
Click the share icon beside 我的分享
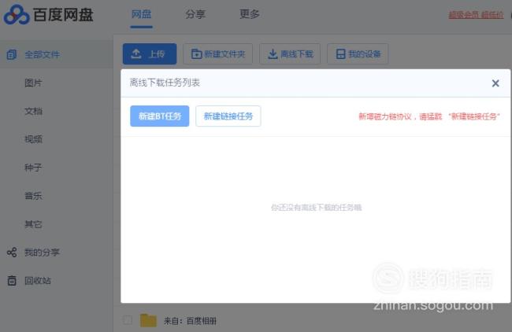tap(12, 252)
